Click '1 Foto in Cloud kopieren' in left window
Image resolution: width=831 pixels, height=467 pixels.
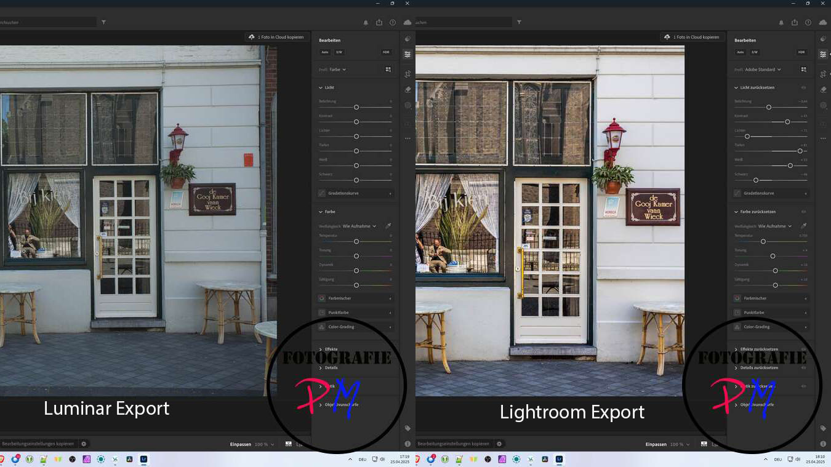tap(277, 37)
